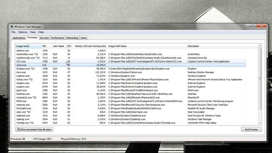
Task: Click the Desktop Window Manager description
Action: 201,72
